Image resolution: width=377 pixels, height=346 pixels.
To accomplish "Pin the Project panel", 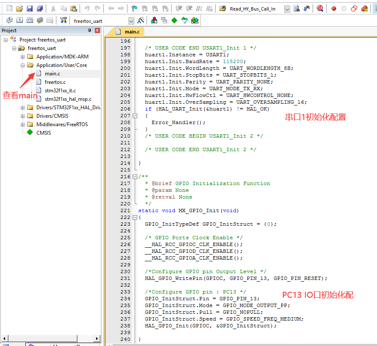I will 89,30.
